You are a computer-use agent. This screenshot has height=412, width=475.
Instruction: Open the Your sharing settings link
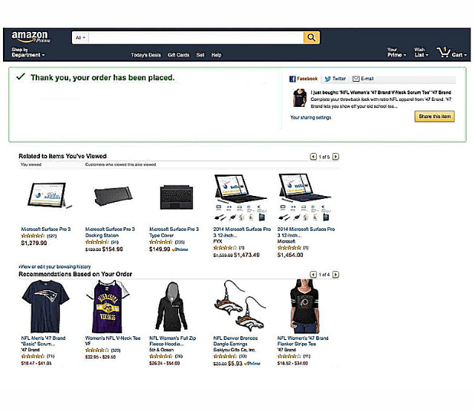(x=310, y=117)
